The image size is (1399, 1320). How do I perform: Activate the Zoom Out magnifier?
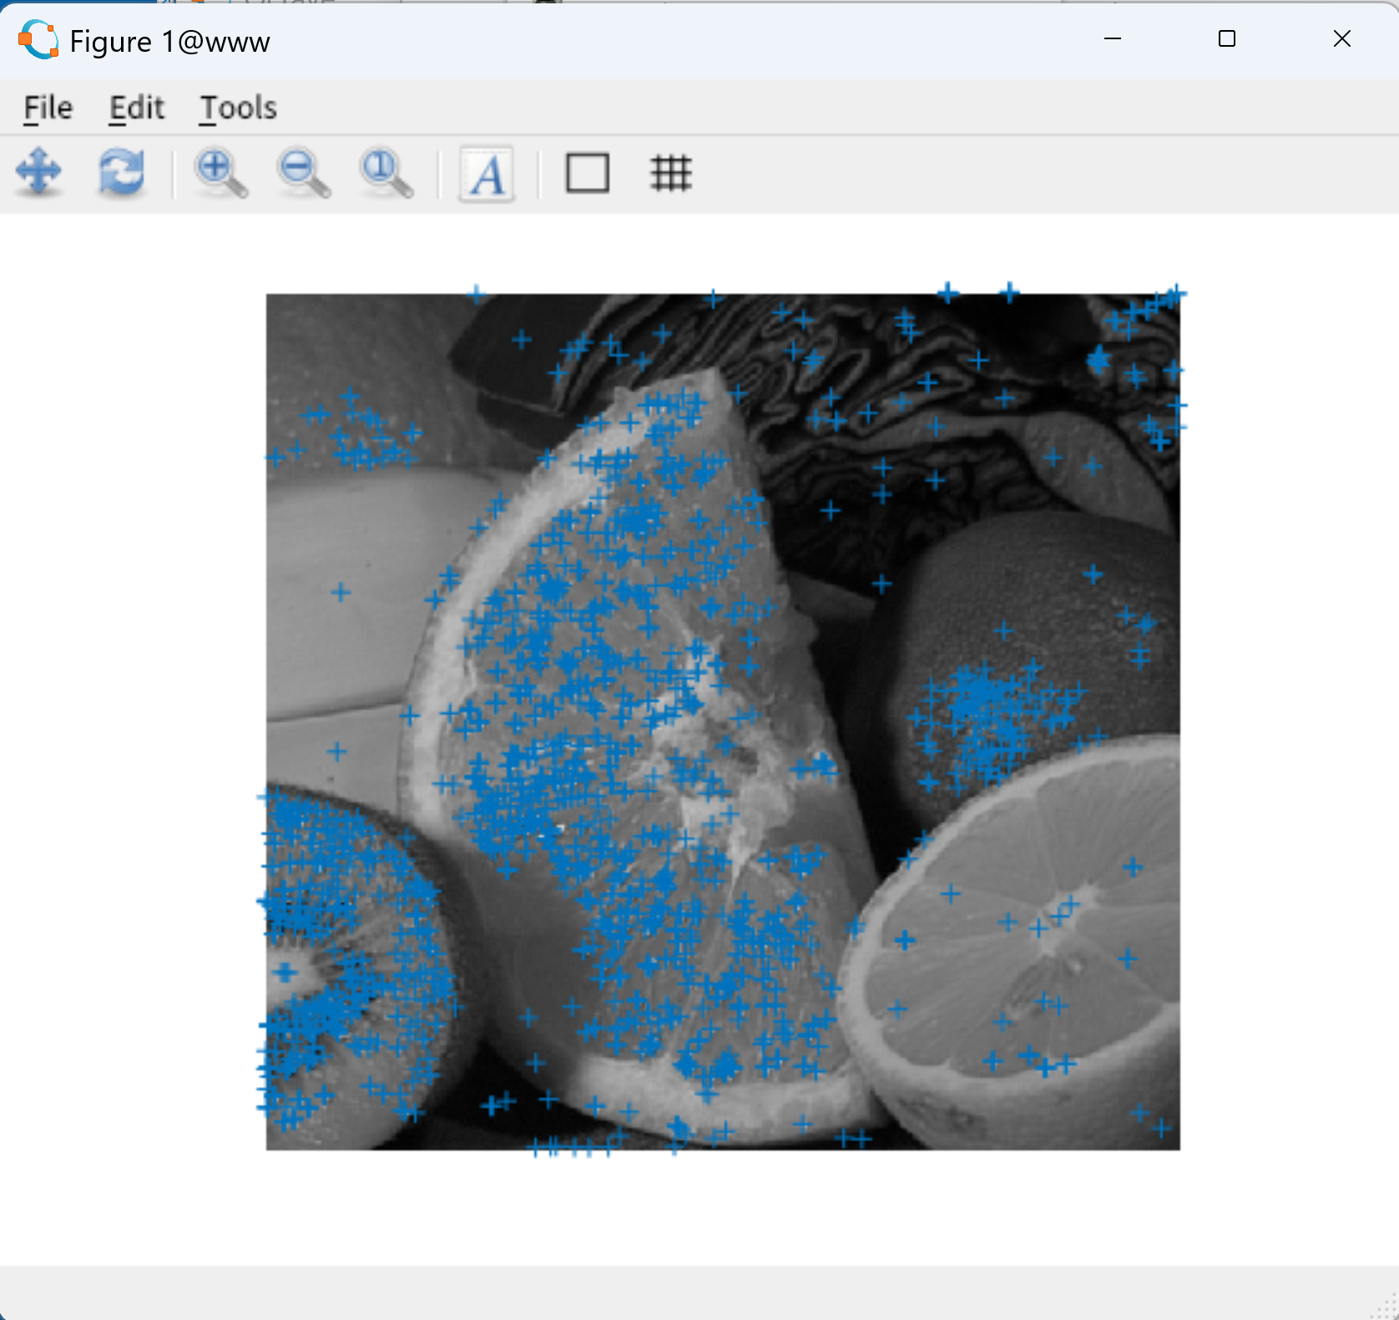(x=304, y=173)
